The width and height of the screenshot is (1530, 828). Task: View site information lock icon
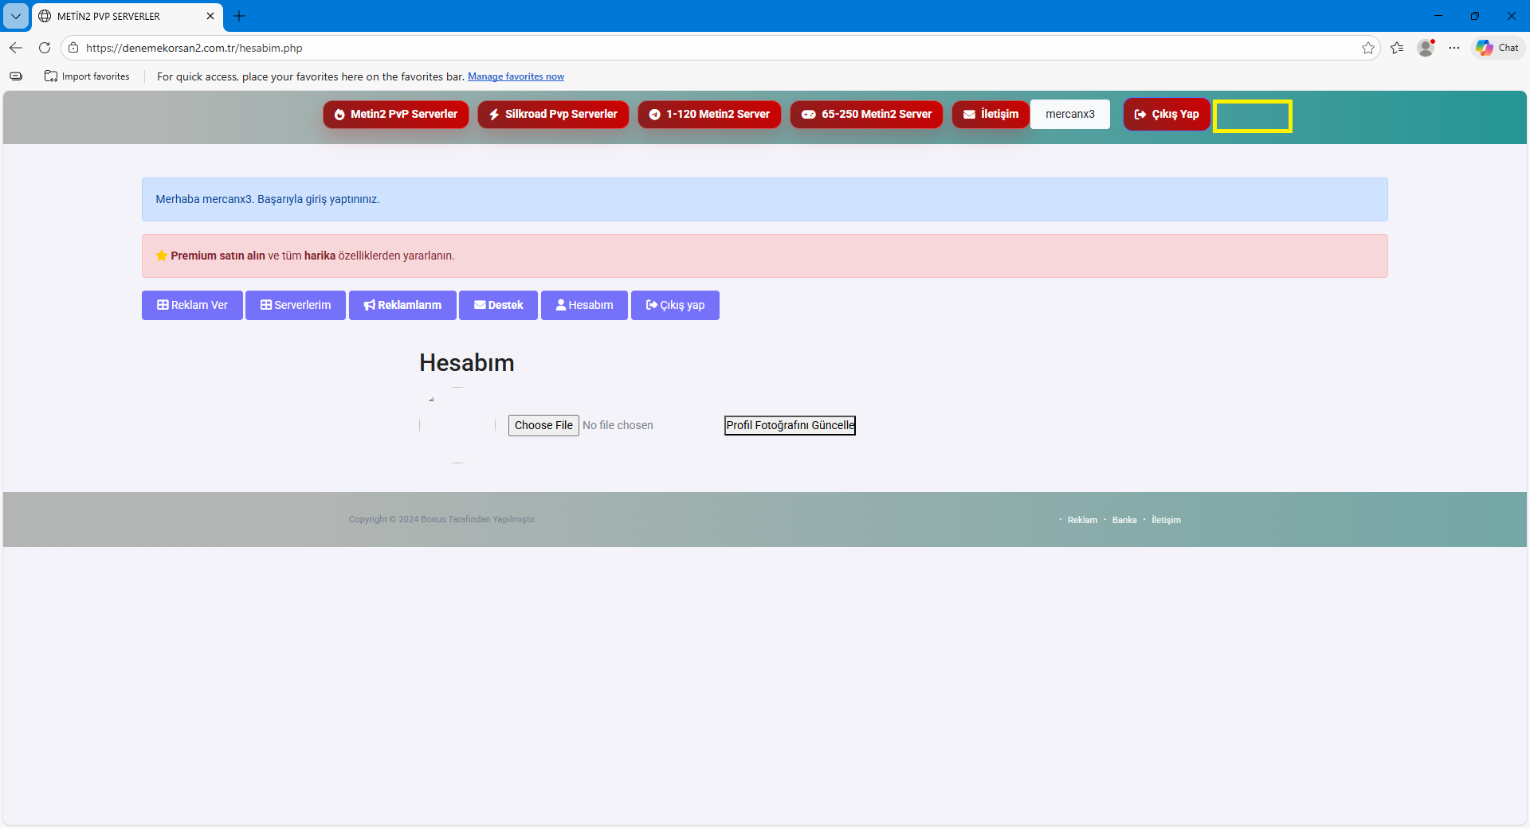[73, 48]
